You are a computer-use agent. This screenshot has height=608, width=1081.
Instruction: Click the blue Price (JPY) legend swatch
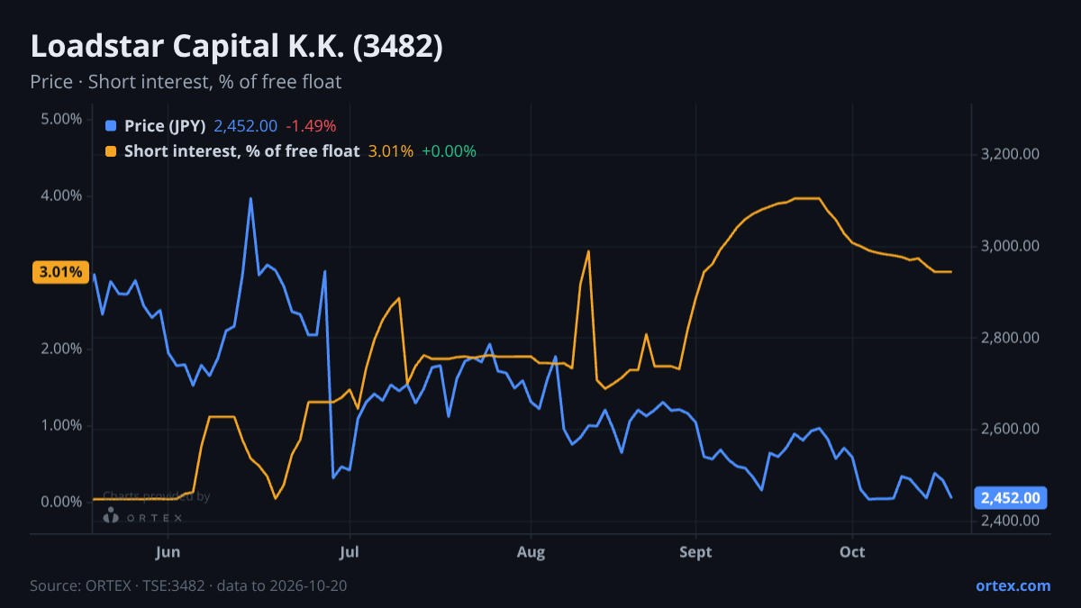111,126
